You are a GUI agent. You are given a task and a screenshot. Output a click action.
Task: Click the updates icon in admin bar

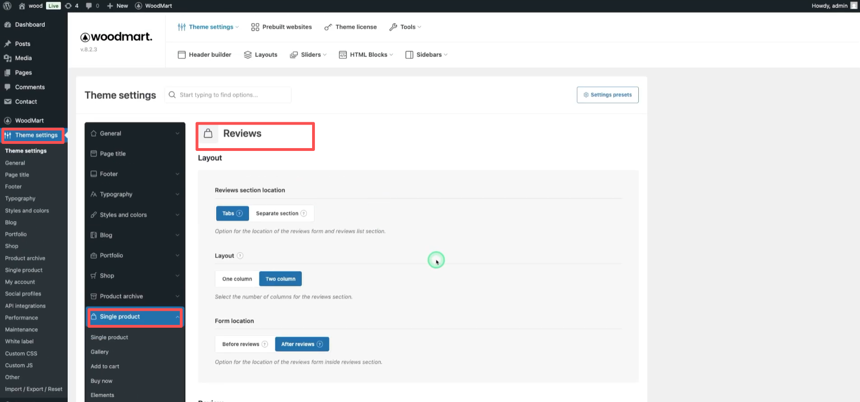(69, 6)
